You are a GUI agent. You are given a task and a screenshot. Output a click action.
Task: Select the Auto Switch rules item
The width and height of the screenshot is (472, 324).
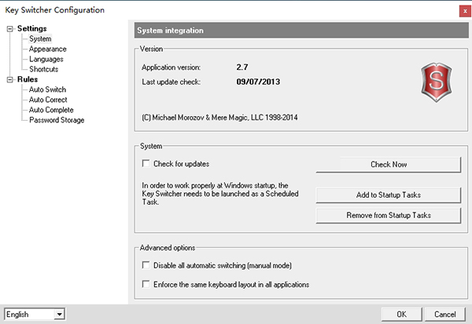tap(47, 89)
